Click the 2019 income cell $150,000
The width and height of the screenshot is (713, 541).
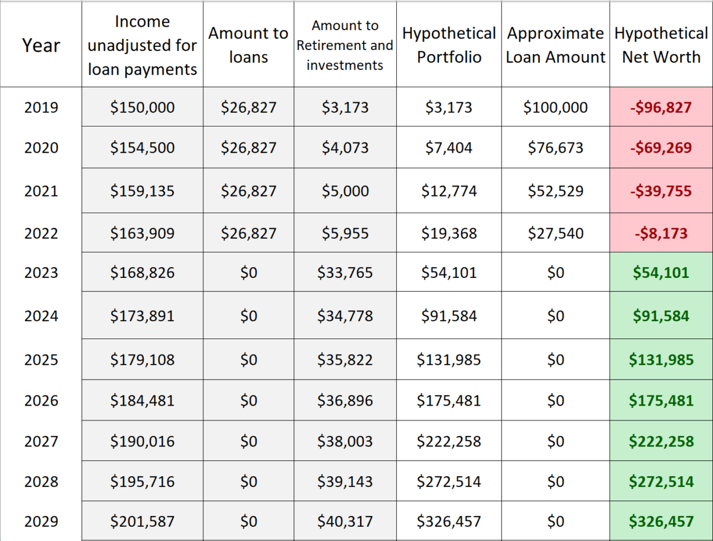[x=143, y=107]
